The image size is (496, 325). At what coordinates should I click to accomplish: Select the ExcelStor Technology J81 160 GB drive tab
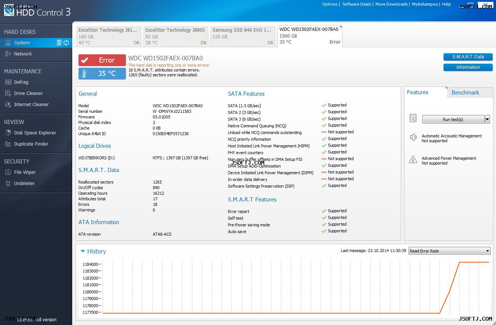pos(109,36)
